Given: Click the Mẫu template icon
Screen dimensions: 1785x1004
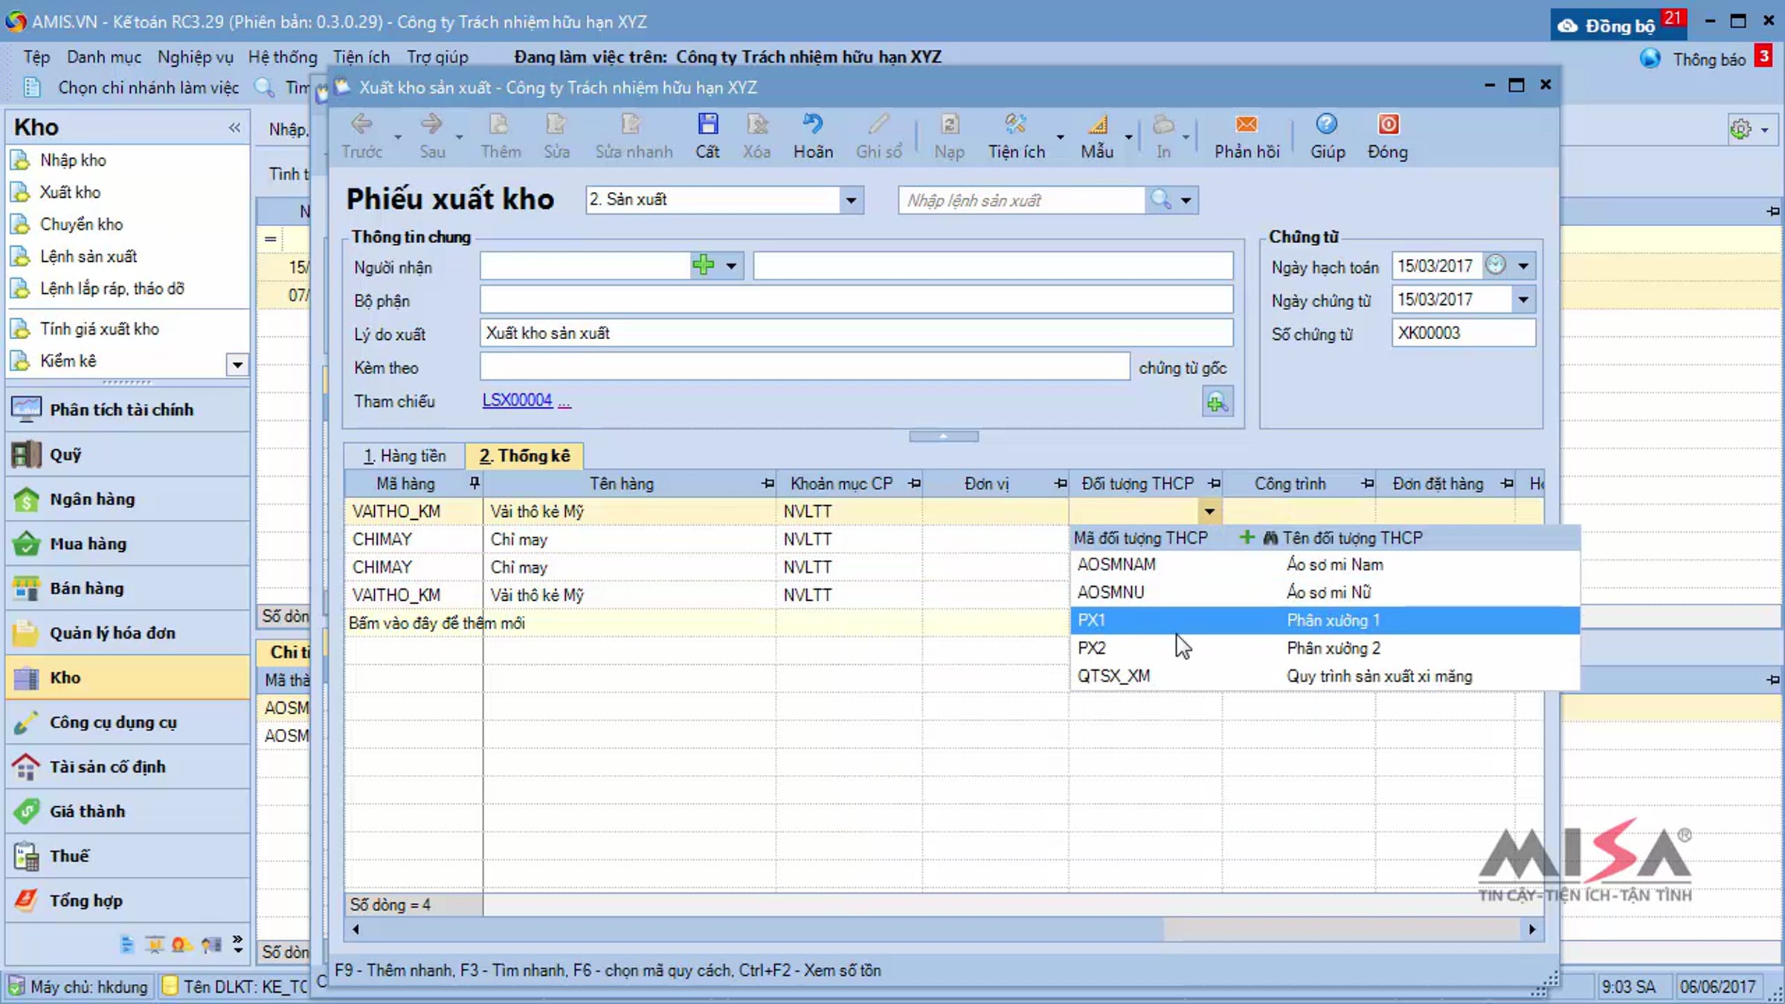Looking at the screenshot, I should click(x=1097, y=124).
